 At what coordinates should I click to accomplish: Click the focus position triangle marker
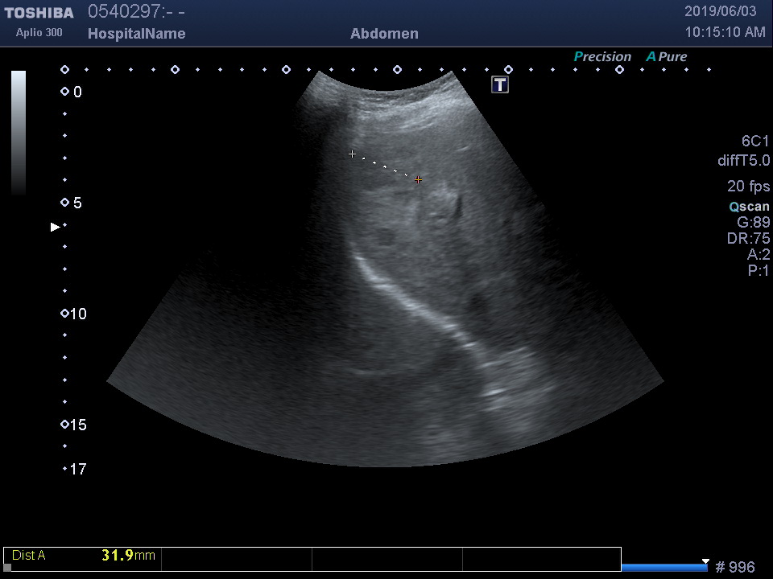click(55, 227)
